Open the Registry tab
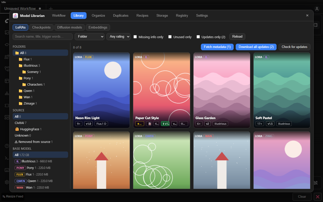This screenshot has height=202, width=323. click(x=182, y=16)
